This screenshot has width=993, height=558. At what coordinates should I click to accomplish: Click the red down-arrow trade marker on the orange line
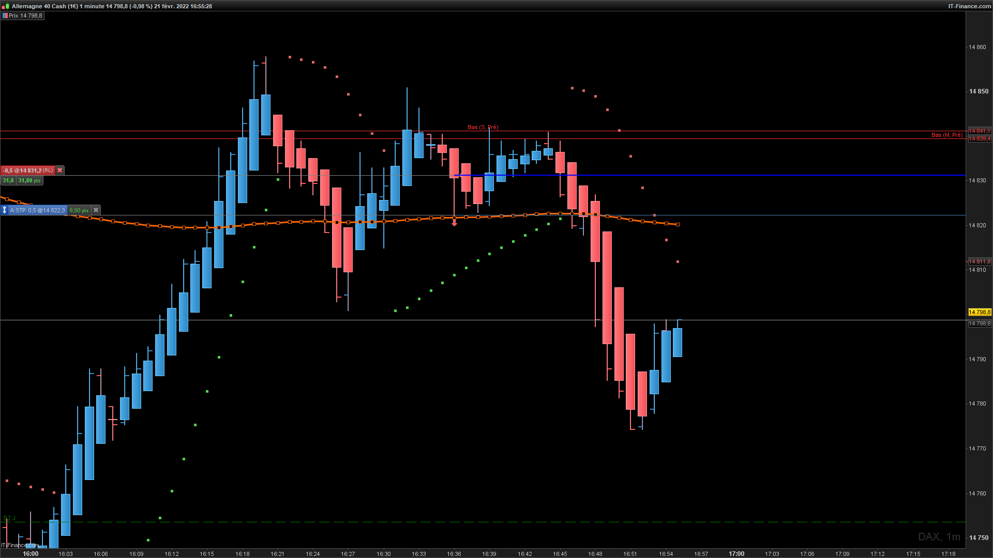tap(454, 223)
